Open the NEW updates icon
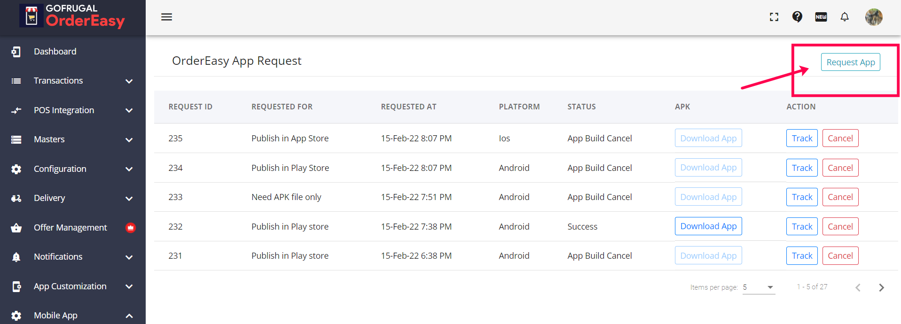This screenshot has height=324, width=901. coord(821,17)
